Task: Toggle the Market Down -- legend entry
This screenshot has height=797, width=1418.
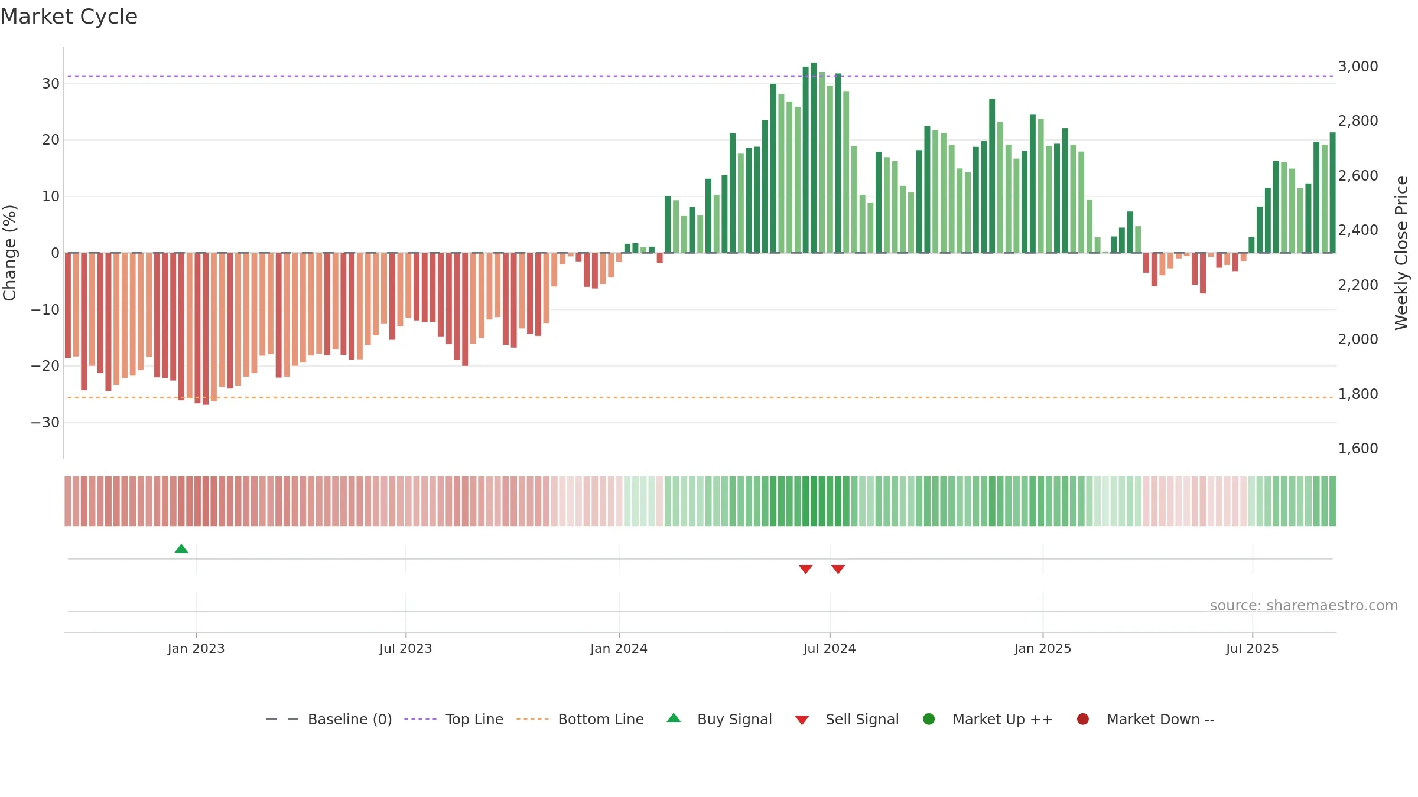Action: [1146, 720]
